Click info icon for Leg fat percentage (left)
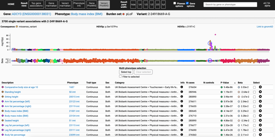The image size is (275, 137). pos(182,125)
